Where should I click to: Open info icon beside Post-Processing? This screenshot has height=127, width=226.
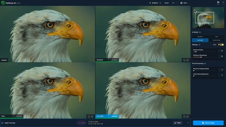(205, 64)
